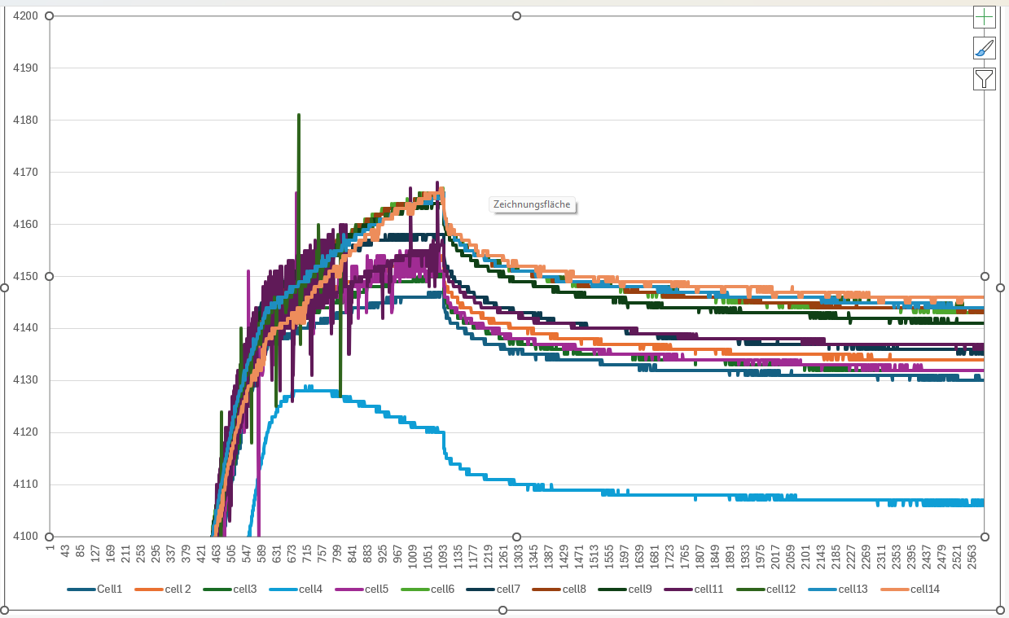Select the cell7 legend entry
The width and height of the screenshot is (1009, 618).
(494, 589)
